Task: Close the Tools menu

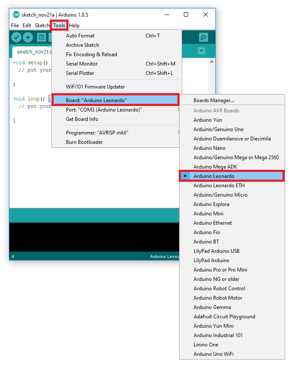Action: pyautogui.click(x=59, y=26)
